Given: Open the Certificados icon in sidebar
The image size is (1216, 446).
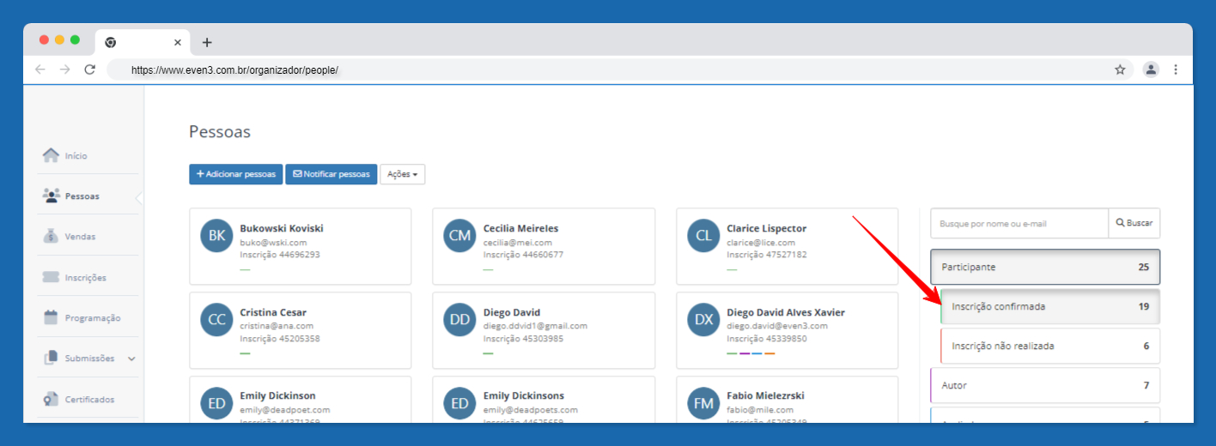Looking at the screenshot, I should pos(51,399).
